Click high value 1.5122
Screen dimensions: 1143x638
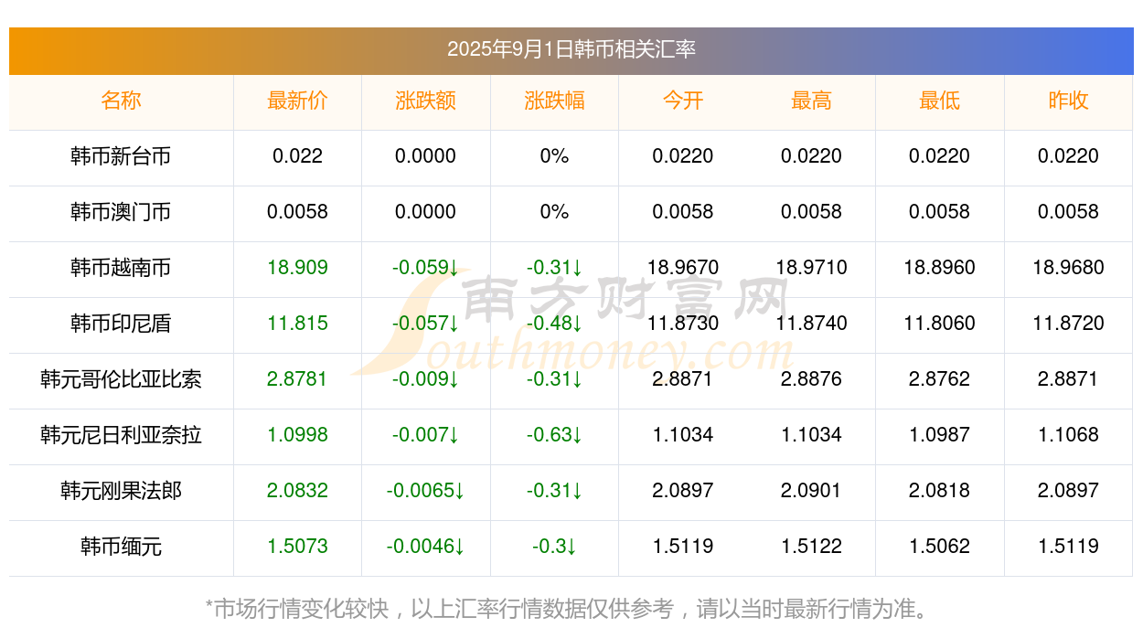[811, 547]
